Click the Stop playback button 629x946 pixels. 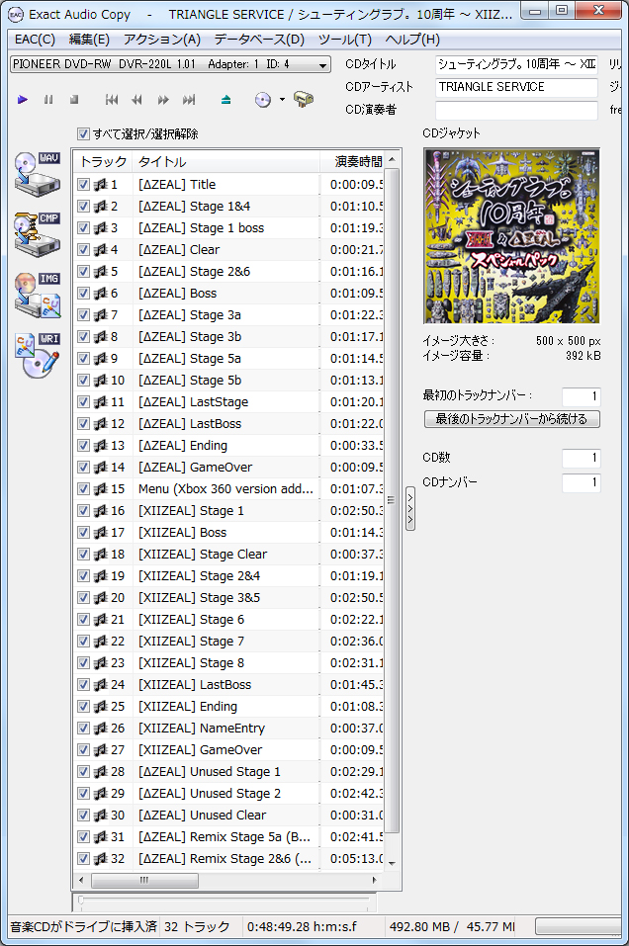[x=74, y=100]
